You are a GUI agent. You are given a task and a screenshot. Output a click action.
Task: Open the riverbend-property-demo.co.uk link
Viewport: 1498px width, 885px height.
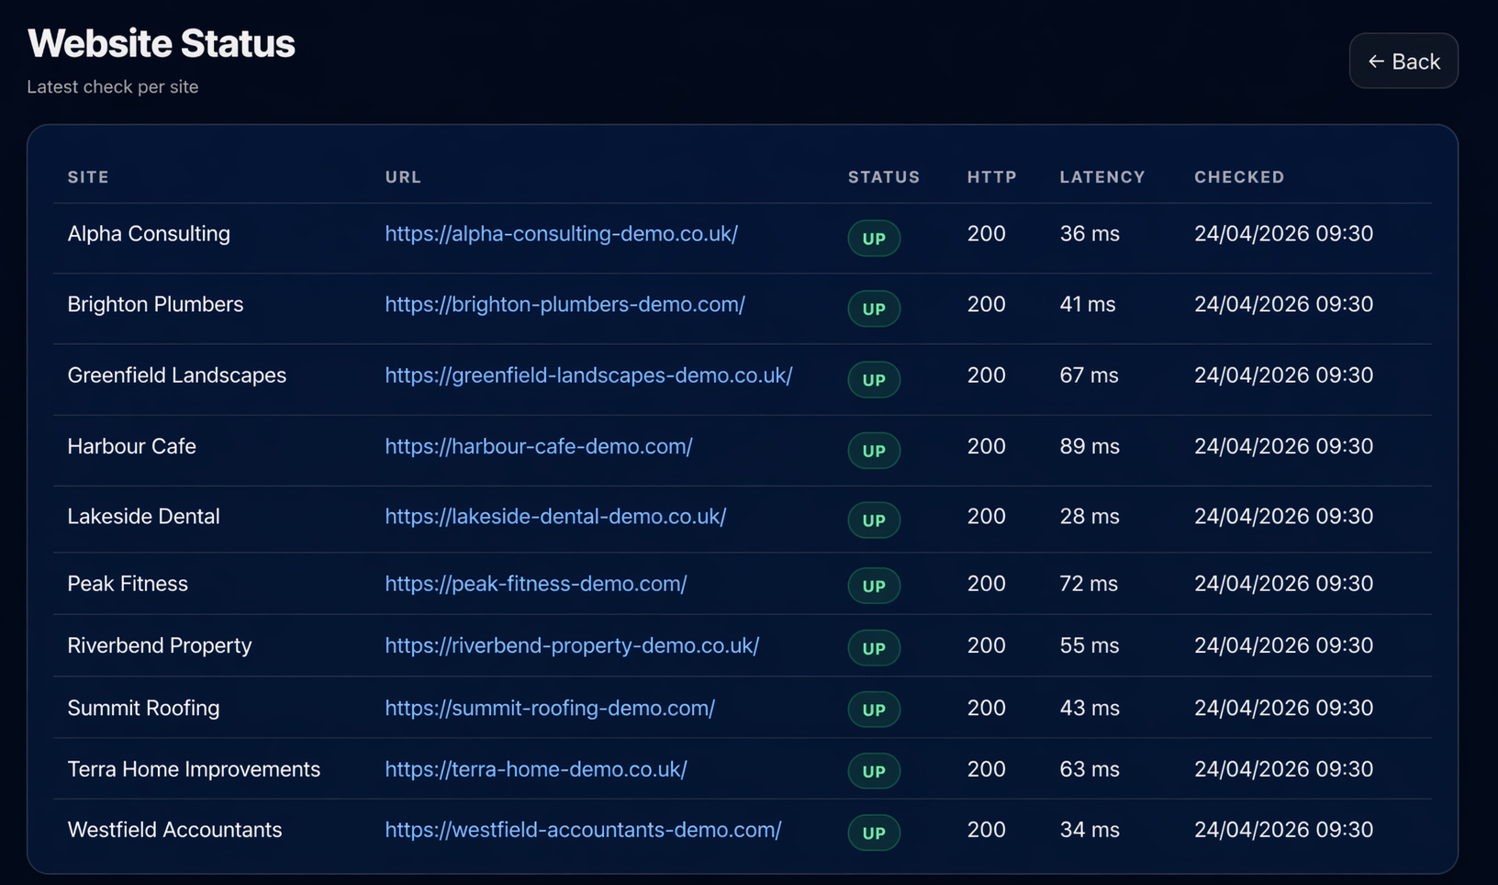pos(572,646)
